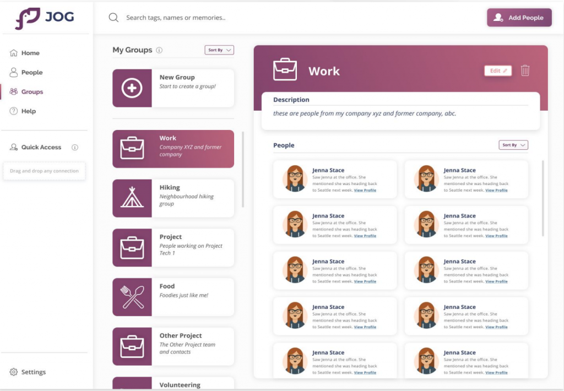Click the JOG elephant logo
The width and height of the screenshot is (564, 391).
(28, 18)
